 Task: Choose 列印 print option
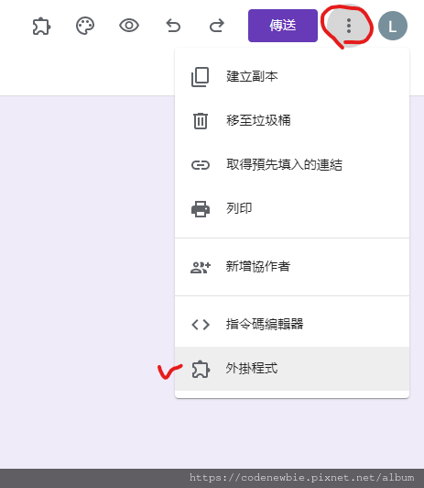pyautogui.click(x=292, y=208)
